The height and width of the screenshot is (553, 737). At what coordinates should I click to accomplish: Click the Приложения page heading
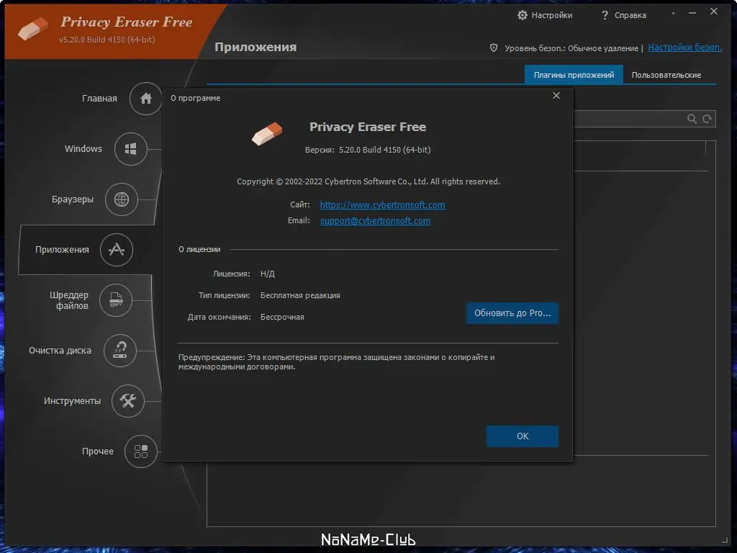[256, 47]
